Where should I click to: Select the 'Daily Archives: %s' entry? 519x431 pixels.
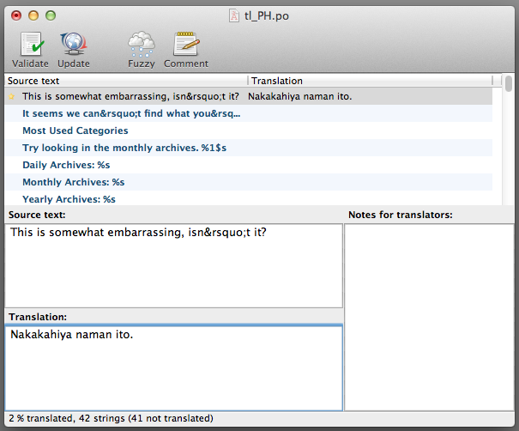click(x=66, y=165)
